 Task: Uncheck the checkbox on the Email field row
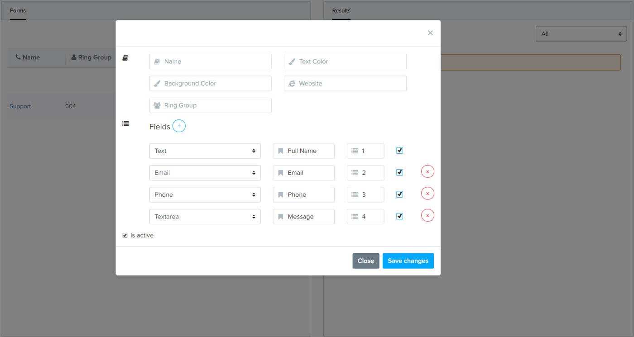tap(399, 172)
